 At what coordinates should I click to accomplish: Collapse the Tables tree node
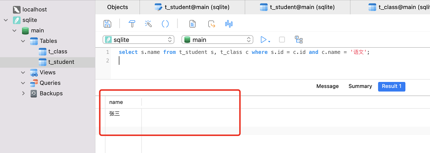23,41
